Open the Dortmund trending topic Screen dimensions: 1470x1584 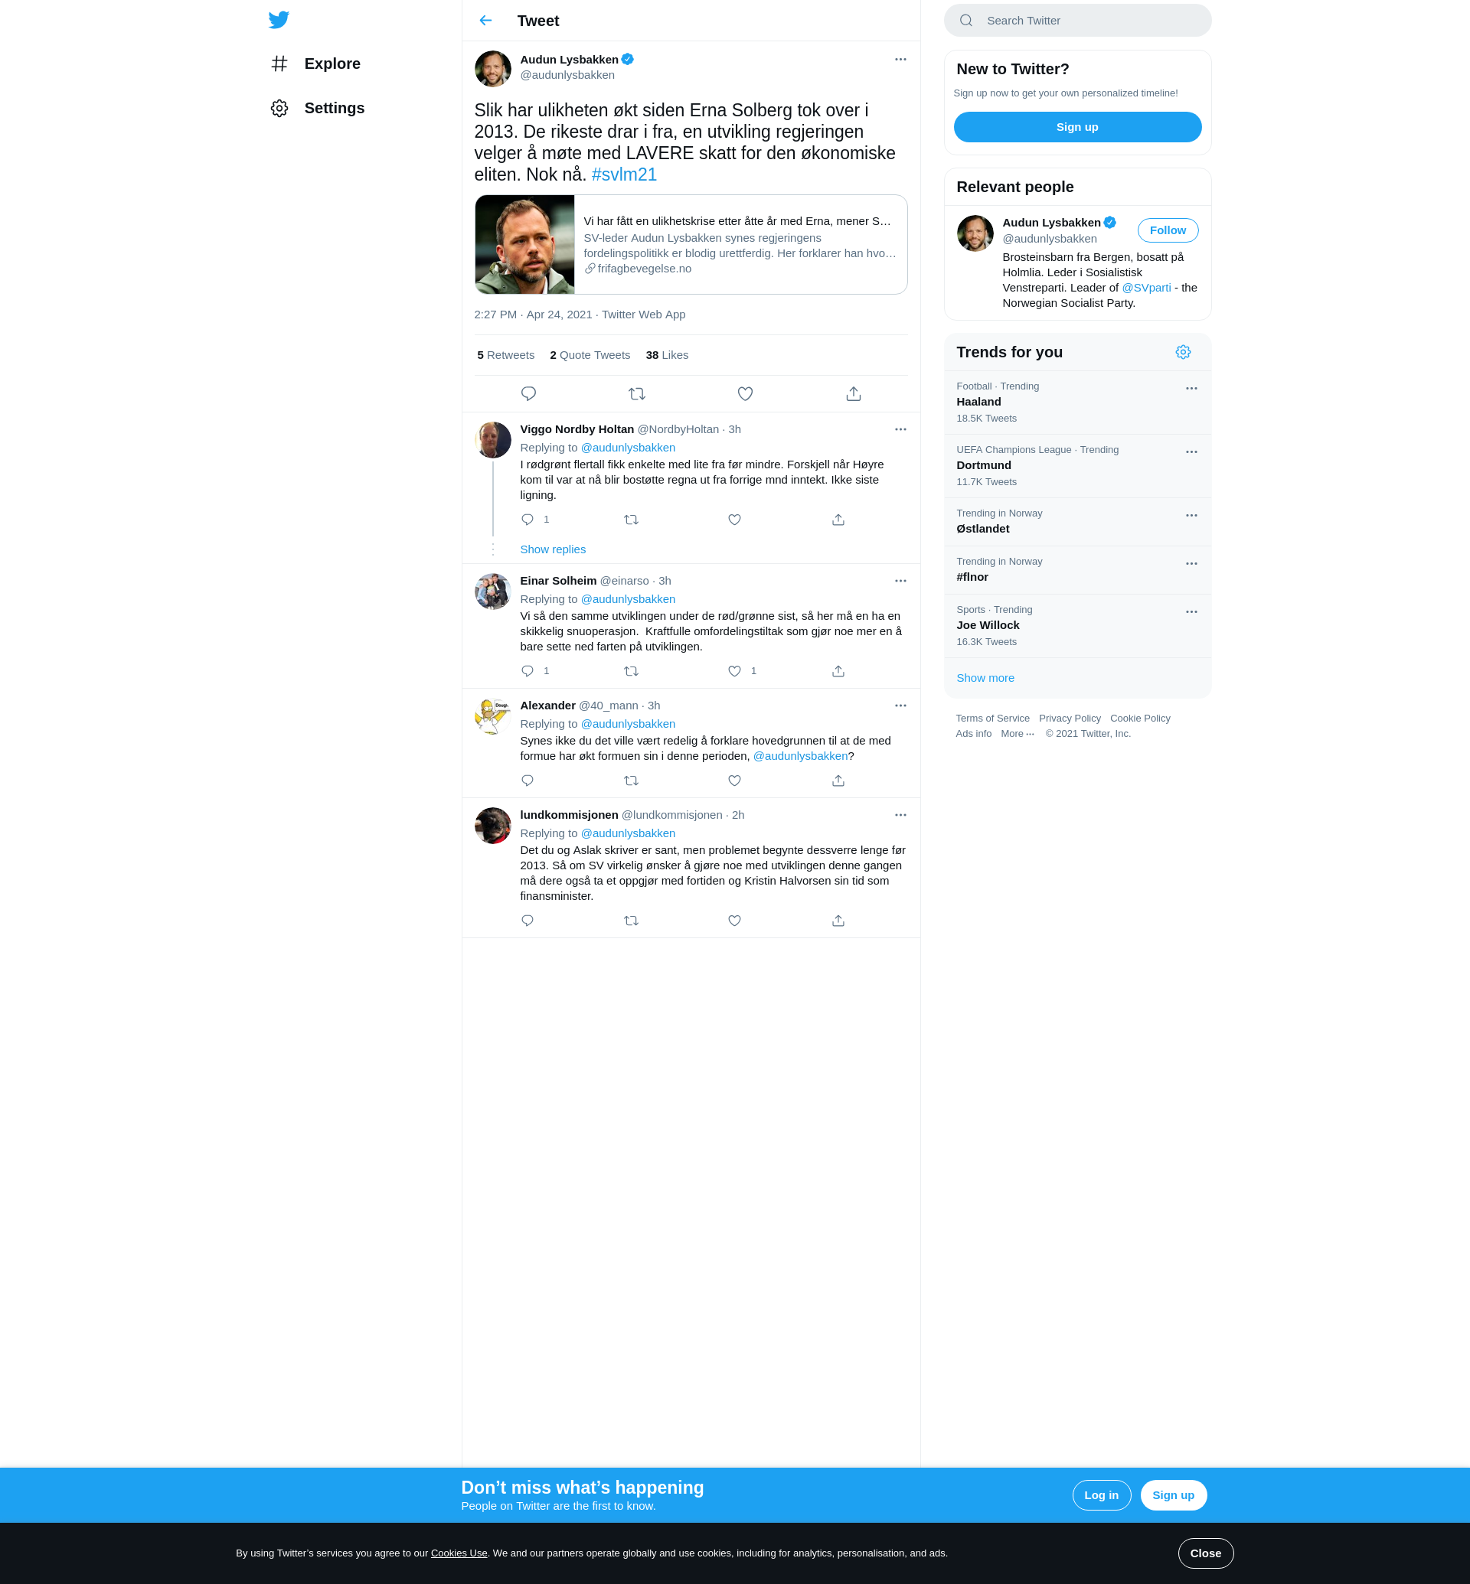coord(1077,466)
